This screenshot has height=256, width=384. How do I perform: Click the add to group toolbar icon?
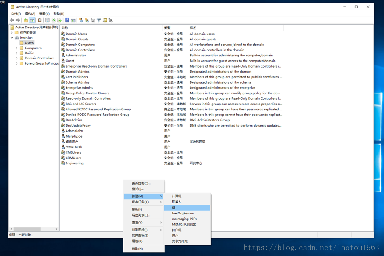pyautogui.click(x=111, y=20)
